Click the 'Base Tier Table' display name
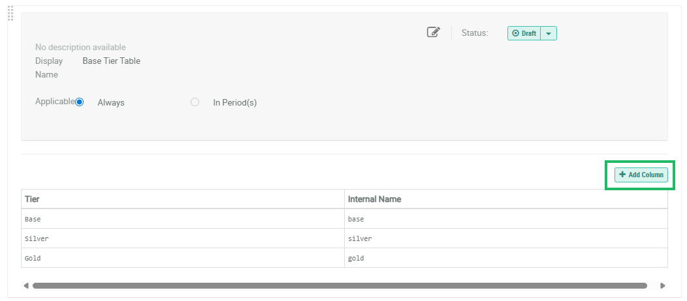Viewport: 687px width, 301px height. point(111,61)
